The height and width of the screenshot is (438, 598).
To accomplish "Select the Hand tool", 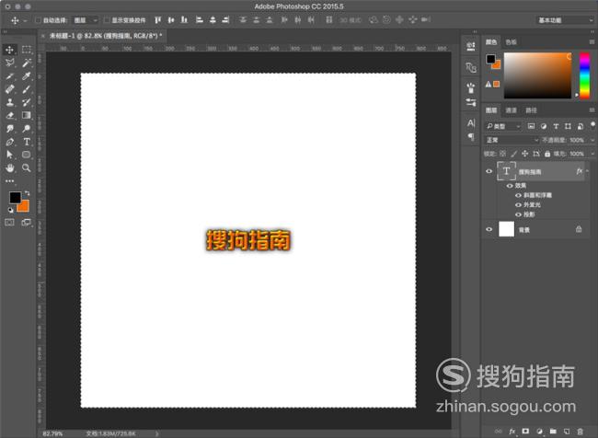I will [x=10, y=167].
